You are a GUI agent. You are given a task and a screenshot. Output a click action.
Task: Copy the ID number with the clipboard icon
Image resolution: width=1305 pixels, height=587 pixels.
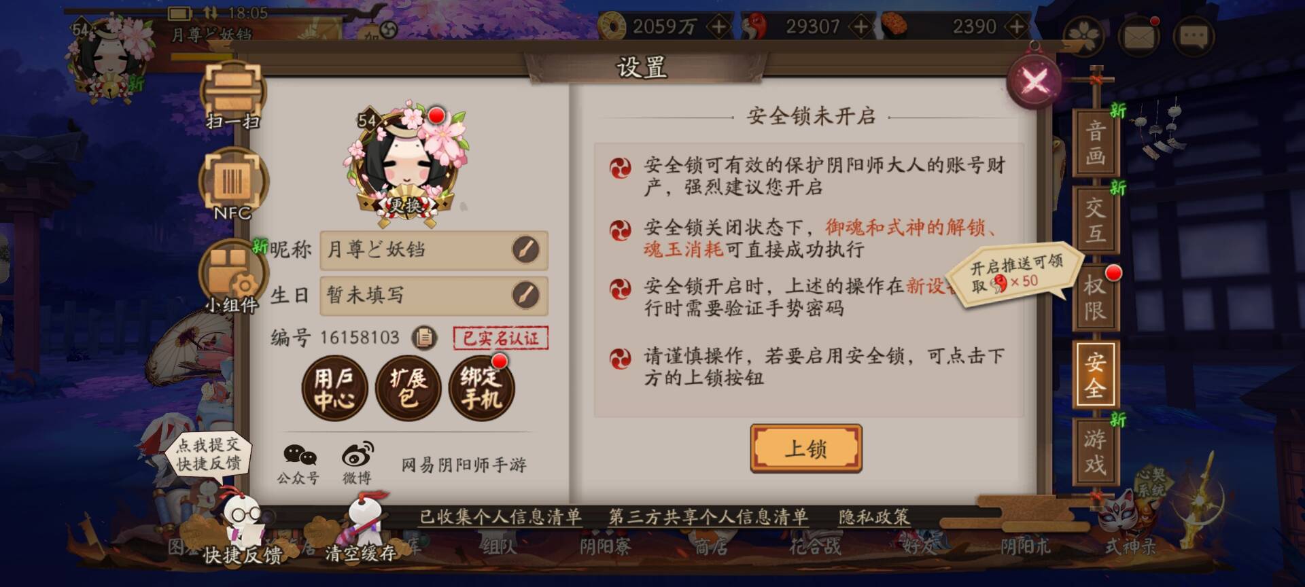click(425, 337)
